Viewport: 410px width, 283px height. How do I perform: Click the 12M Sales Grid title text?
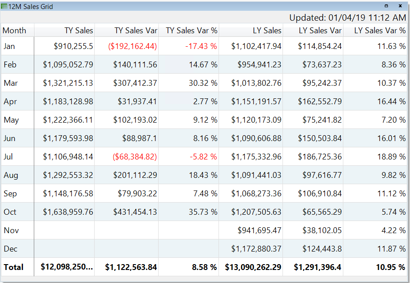pos(28,6)
